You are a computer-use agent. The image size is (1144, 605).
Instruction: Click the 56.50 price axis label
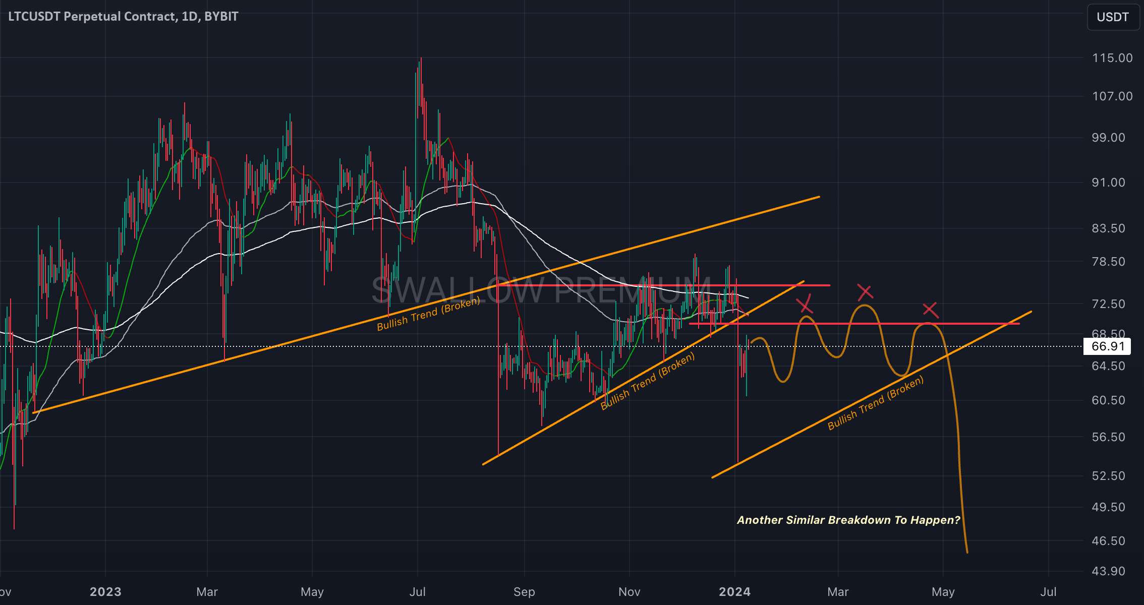[1108, 437]
